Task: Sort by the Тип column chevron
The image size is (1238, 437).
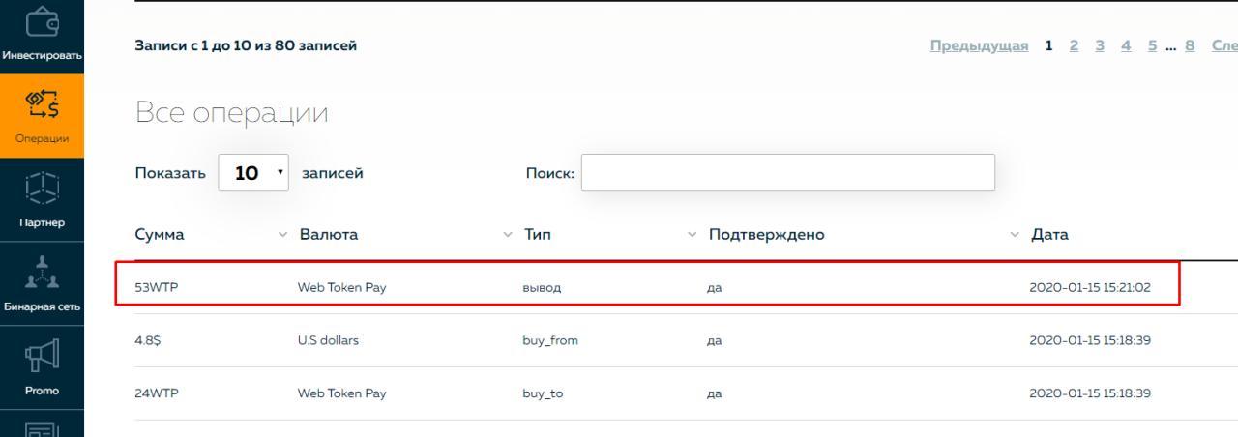Action: 692,235
